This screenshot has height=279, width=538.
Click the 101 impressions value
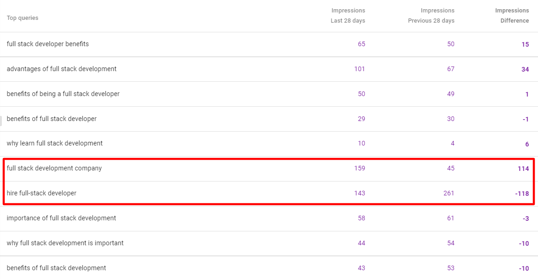360,69
